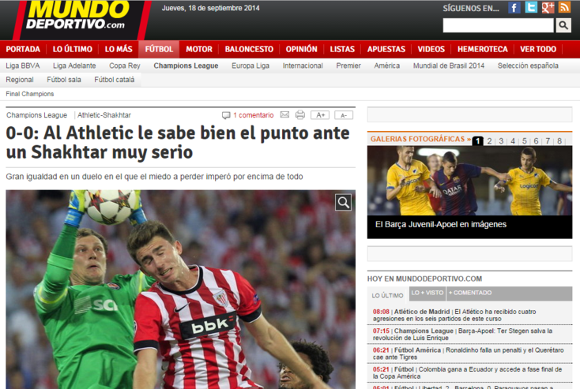Switch to LO ÚLTIMO tab
Image resolution: width=580 pixels, height=389 pixels.
click(x=387, y=296)
